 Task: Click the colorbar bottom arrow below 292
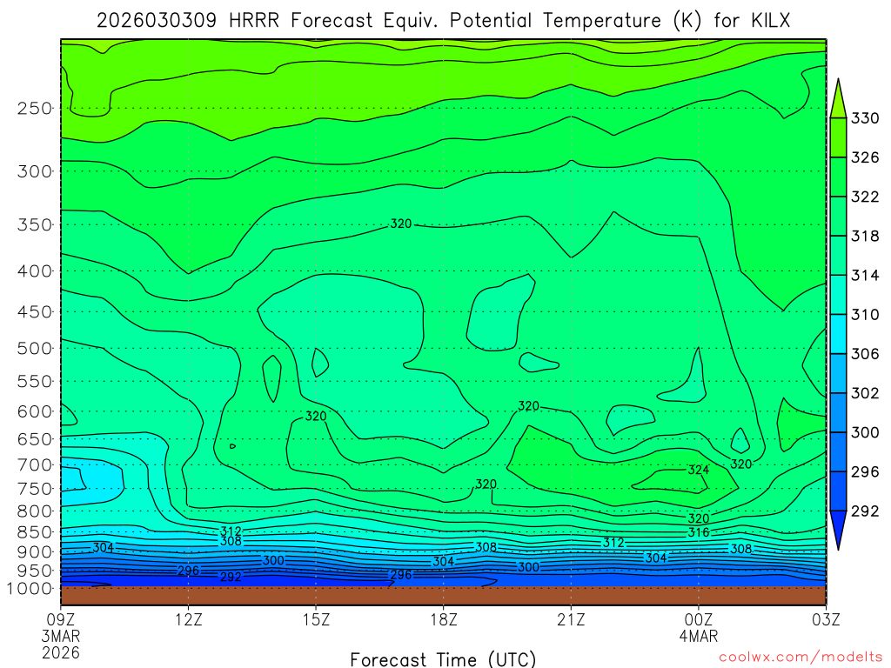click(838, 530)
